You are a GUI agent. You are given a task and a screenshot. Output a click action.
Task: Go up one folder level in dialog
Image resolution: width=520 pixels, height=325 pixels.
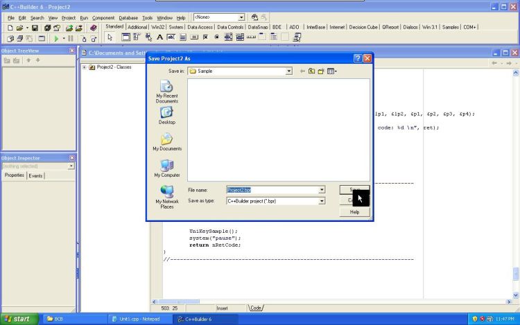point(311,71)
